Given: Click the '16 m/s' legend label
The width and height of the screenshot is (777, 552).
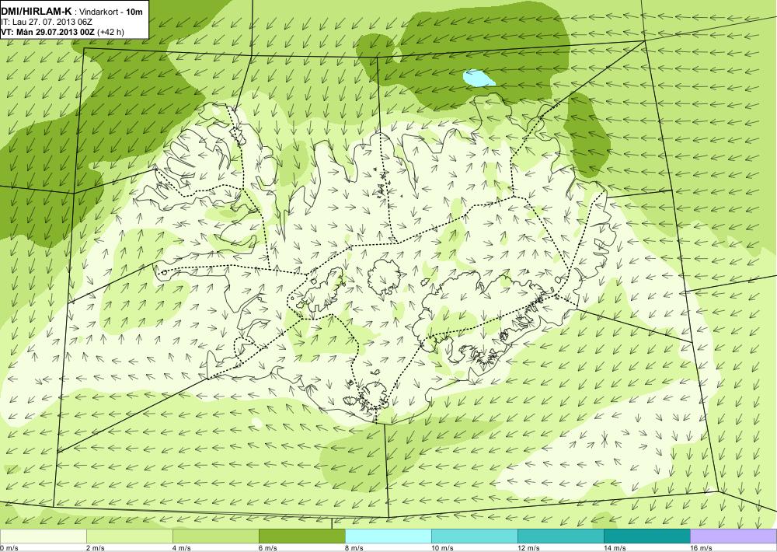Looking at the screenshot, I should [x=701, y=548].
